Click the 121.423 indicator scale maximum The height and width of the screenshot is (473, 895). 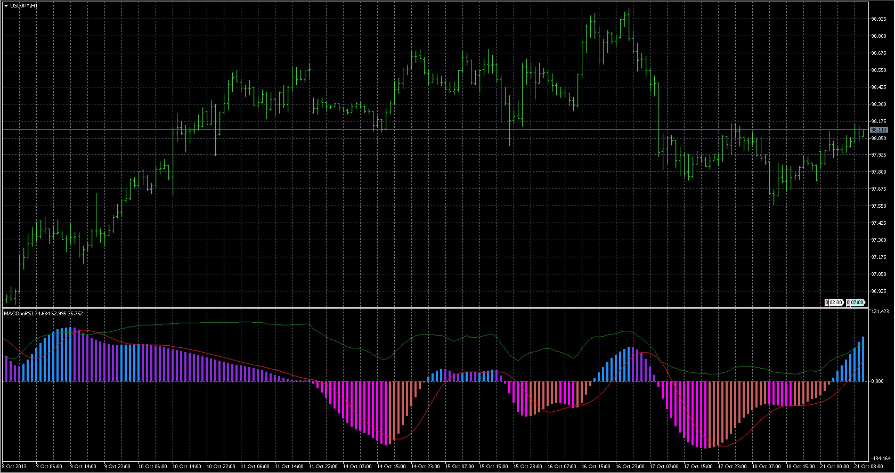(880, 312)
